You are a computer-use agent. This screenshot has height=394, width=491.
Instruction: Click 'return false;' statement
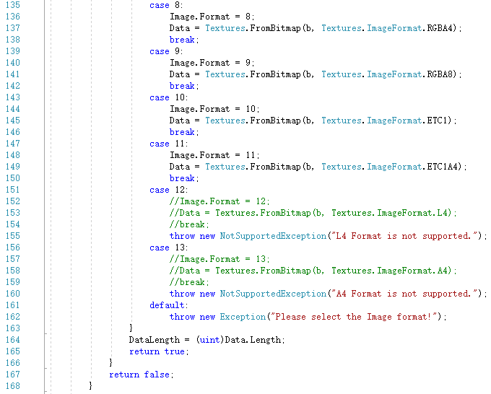[142, 375]
